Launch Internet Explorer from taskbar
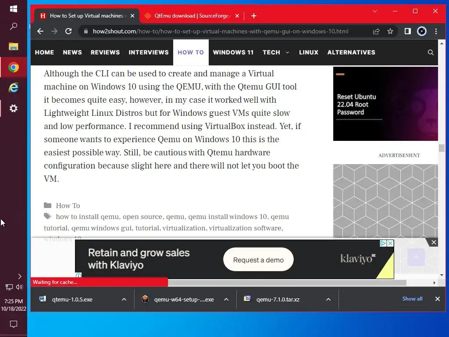Image resolution: width=449 pixels, height=337 pixels. (x=14, y=88)
